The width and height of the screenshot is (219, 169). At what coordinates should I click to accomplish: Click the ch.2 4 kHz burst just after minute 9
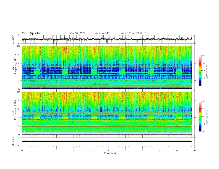tap(179, 117)
